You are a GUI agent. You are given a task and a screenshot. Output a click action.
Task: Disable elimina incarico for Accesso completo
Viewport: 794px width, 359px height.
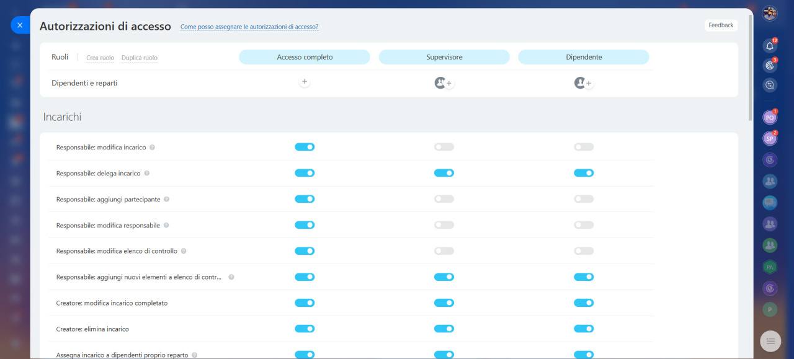305,329
